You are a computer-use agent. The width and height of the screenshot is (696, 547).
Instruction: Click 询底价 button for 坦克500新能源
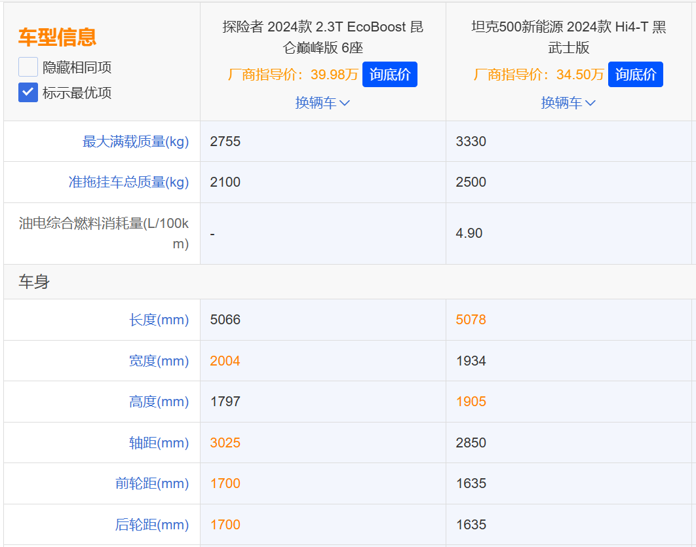(635, 75)
